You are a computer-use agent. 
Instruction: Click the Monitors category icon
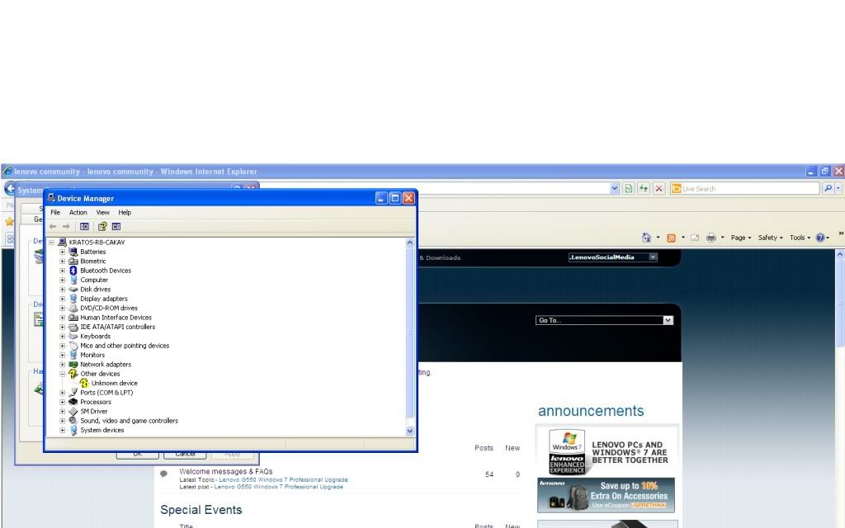73,355
